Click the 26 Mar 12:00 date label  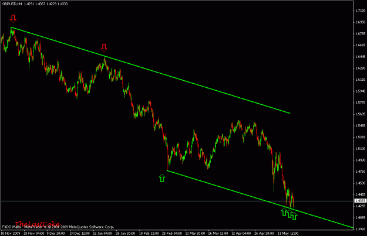(218, 234)
